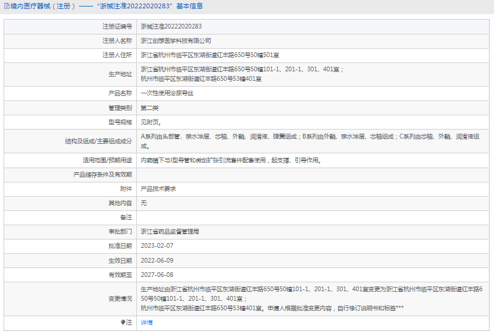Click the 批准日期 label
Screen dimensions: 494x334
pos(120,246)
